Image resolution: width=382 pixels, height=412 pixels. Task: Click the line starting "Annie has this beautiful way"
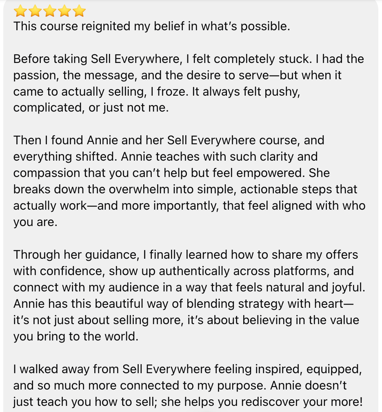184,304
